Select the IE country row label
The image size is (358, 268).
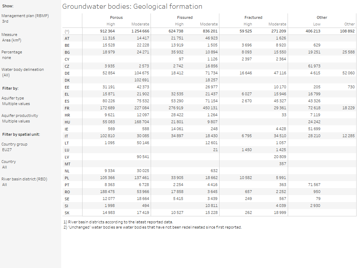coord(66,129)
